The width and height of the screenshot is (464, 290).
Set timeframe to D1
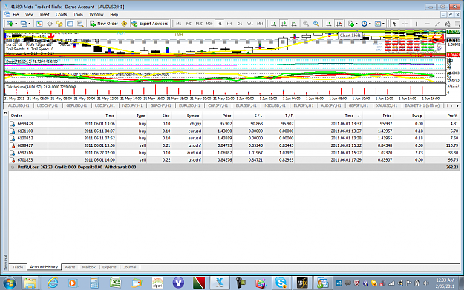[x=240, y=24]
